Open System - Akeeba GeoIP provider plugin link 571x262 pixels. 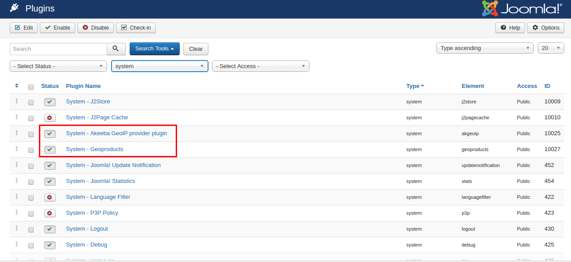(116, 133)
